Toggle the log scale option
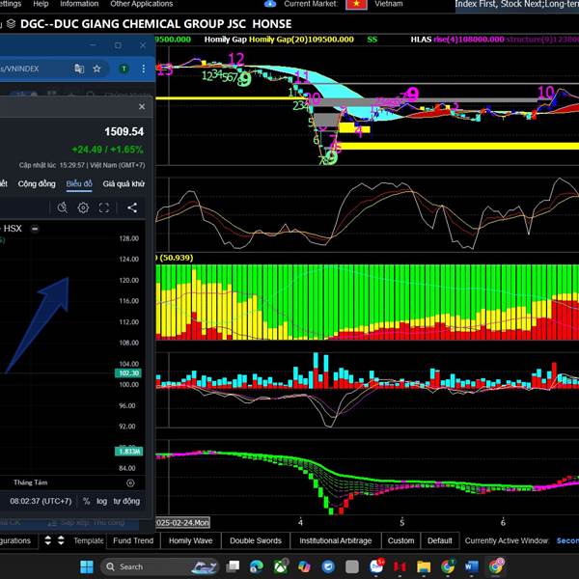579x579 pixels. tap(102, 501)
